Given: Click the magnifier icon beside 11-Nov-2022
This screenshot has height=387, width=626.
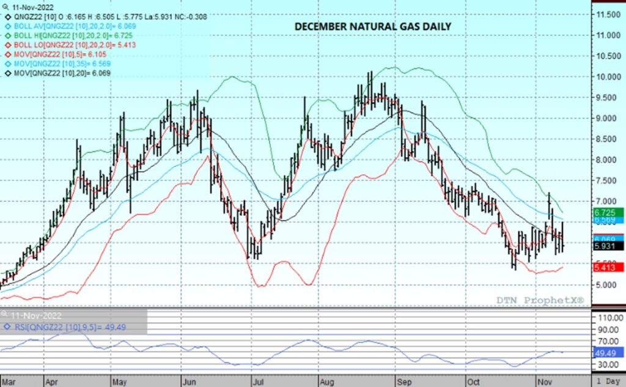Looking at the screenshot, I should coord(5,7).
